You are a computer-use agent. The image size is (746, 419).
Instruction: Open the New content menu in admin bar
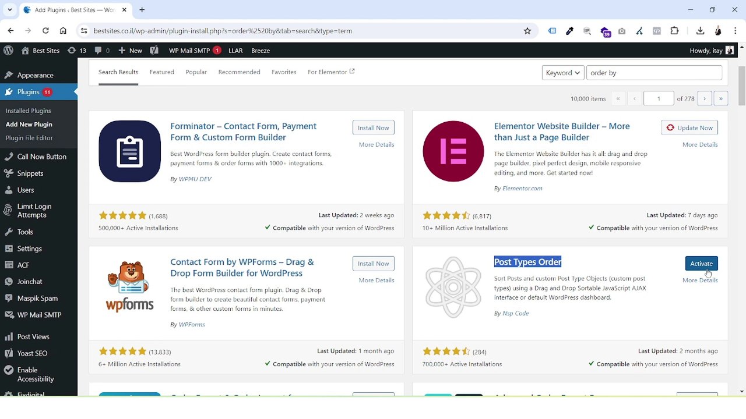[x=130, y=51]
